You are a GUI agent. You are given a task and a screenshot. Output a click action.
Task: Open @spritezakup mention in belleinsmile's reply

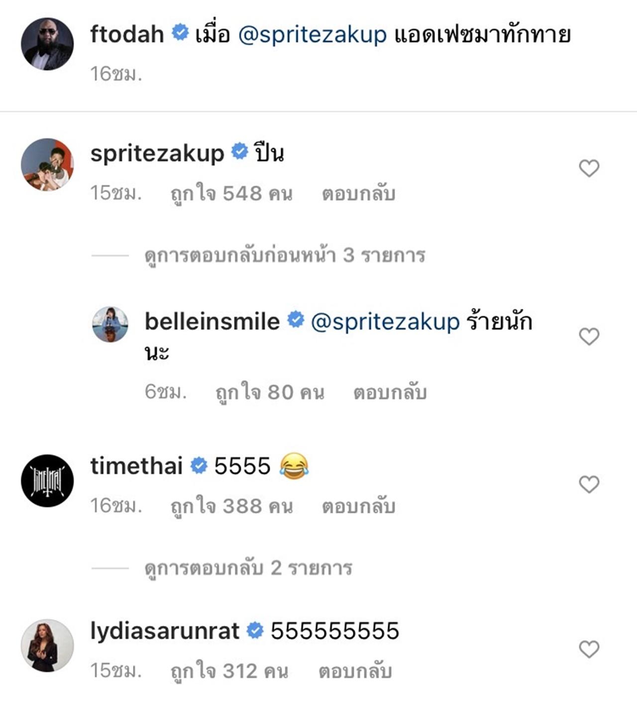pos(385,322)
